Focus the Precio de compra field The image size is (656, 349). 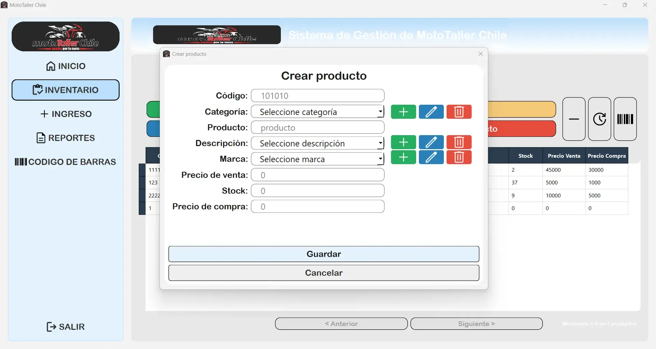[x=318, y=207]
